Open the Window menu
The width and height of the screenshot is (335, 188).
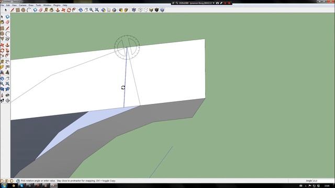47,5
